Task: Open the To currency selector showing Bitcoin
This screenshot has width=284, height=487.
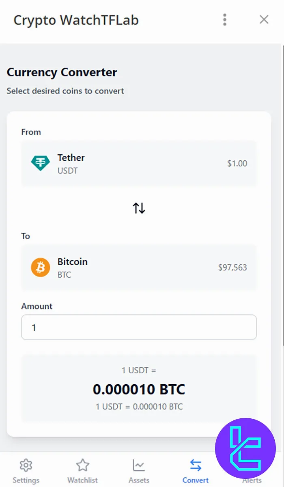Action: (x=139, y=267)
